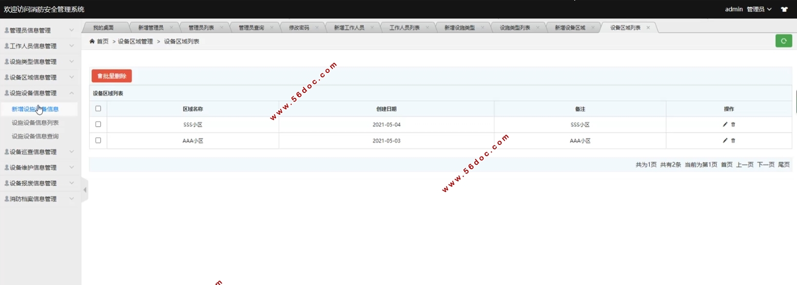Close the 管理员查询 tab

272,28
